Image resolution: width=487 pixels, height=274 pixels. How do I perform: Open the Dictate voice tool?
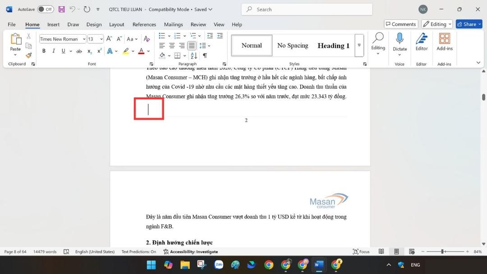[400, 45]
